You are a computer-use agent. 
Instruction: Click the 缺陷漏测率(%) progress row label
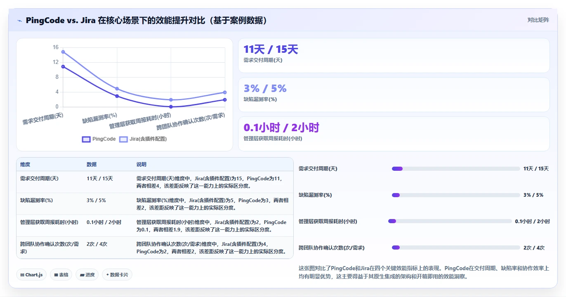315,195
